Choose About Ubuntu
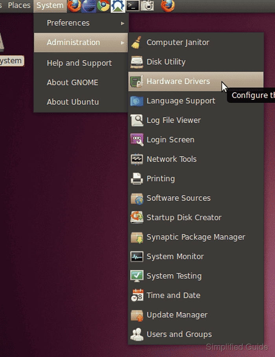 pos(81,102)
